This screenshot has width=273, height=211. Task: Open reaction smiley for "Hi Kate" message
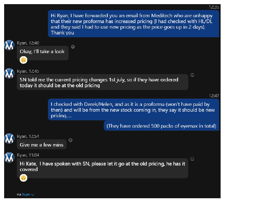pos(192,159)
